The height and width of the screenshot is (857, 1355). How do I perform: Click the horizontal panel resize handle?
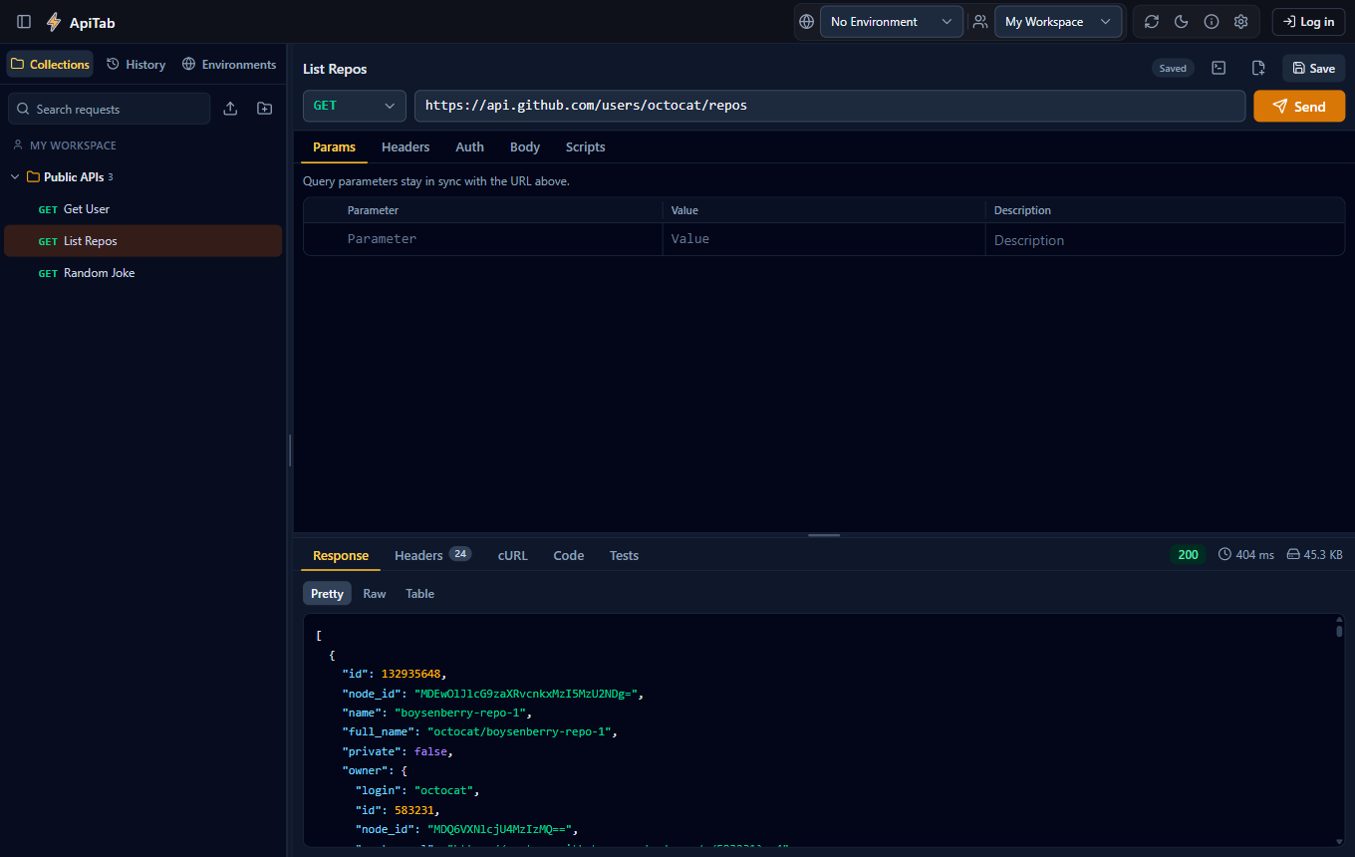click(x=824, y=535)
